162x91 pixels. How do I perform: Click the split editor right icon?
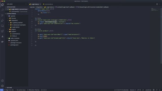point(157,4)
